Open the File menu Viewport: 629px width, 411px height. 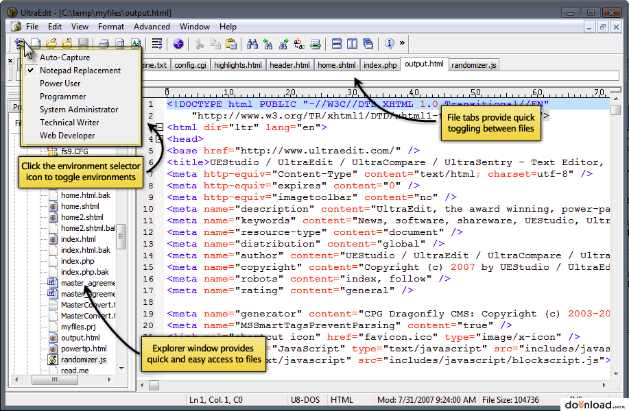tap(32, 27)
